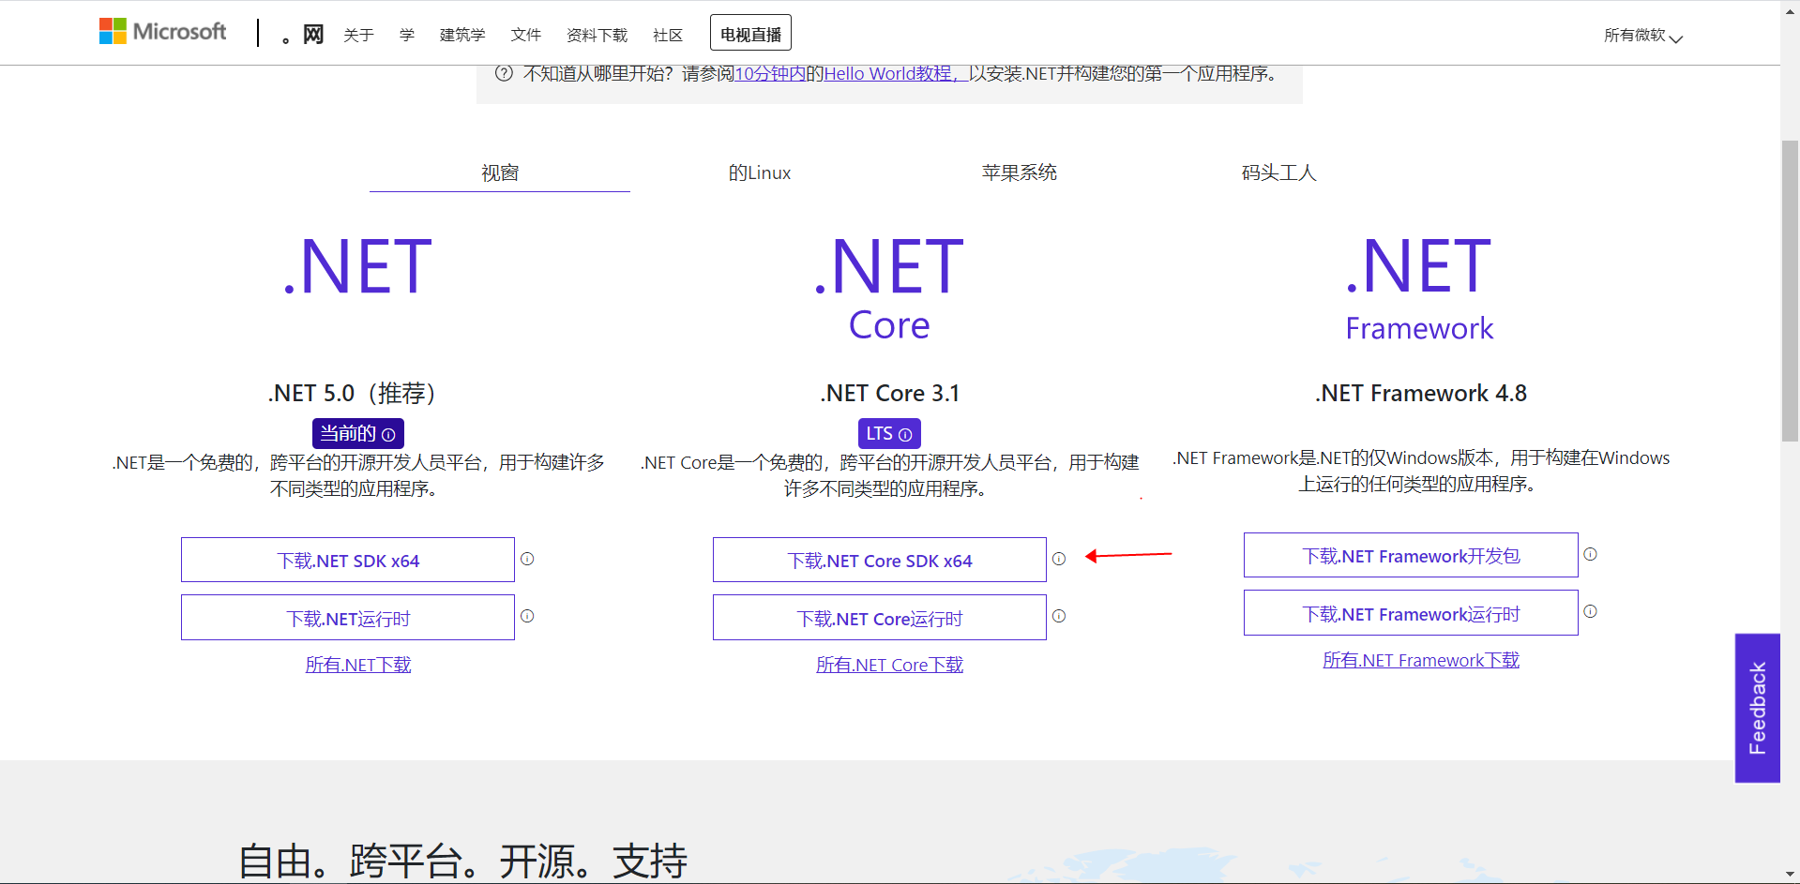
Task: Open the 社区 menu item
Action: [x=667, y=35]
